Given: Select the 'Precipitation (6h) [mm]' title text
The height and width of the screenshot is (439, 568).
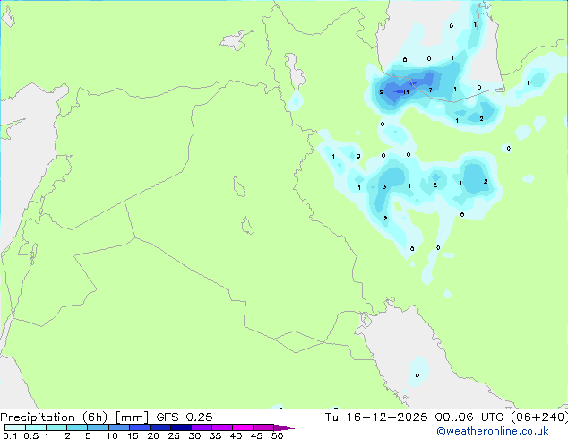Looking at the screenshot, I should 74,417.
